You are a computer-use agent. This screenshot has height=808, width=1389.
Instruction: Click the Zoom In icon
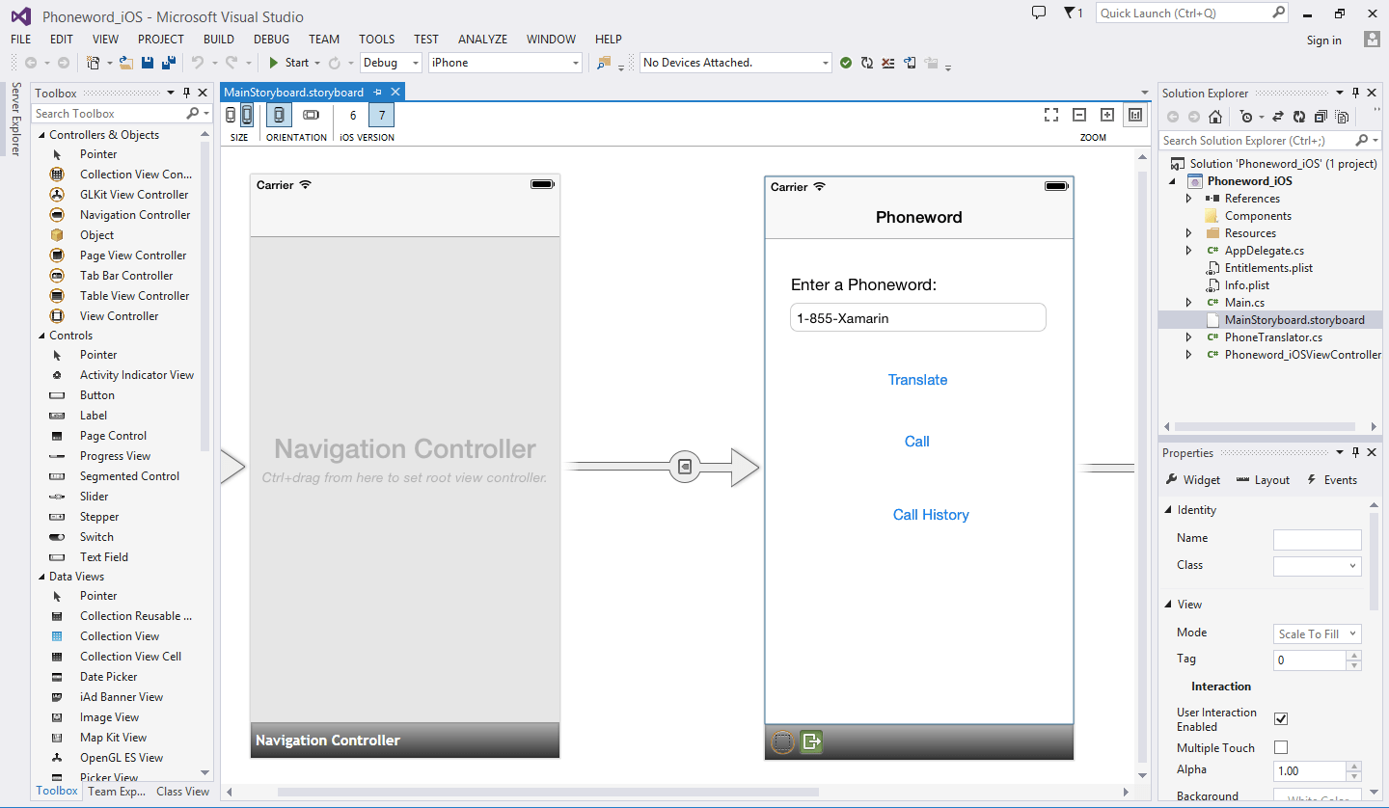(1107, 114)
